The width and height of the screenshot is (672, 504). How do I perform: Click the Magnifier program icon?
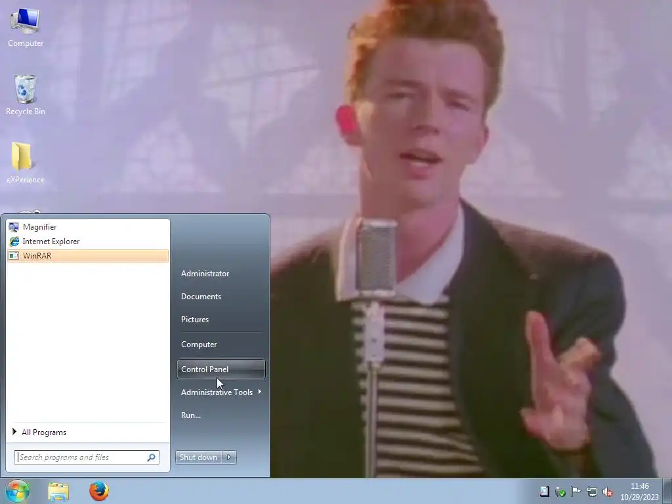tap(14, 227)
